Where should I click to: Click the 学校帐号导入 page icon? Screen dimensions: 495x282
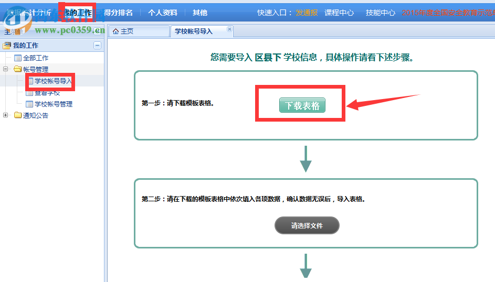pyautogui.click(x=30, y=81)
